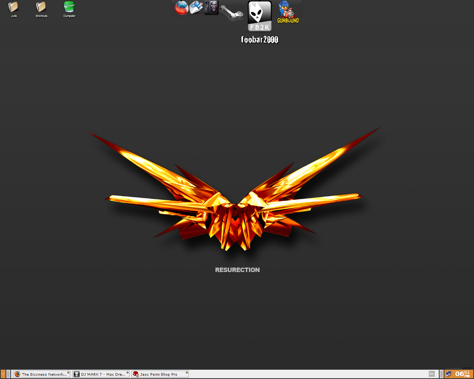The width and height of the screenshot is (474, 379).
Task: Launch the Warcraft III portrait icon in the dock
Action: (211, 8)
